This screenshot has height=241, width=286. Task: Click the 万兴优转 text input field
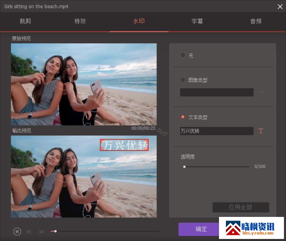[x=217, y=131]
